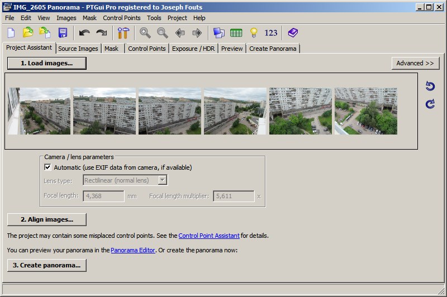Rotate images counterclockwise using upper rotate arrow
447x297 pixels.
[x=430, y=86]
